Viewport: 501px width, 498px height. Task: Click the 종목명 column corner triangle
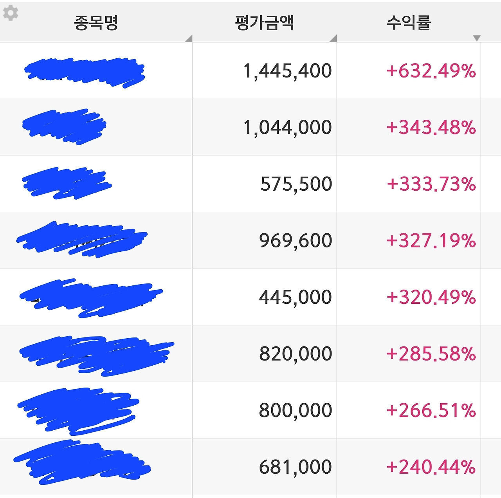point(189,38)
